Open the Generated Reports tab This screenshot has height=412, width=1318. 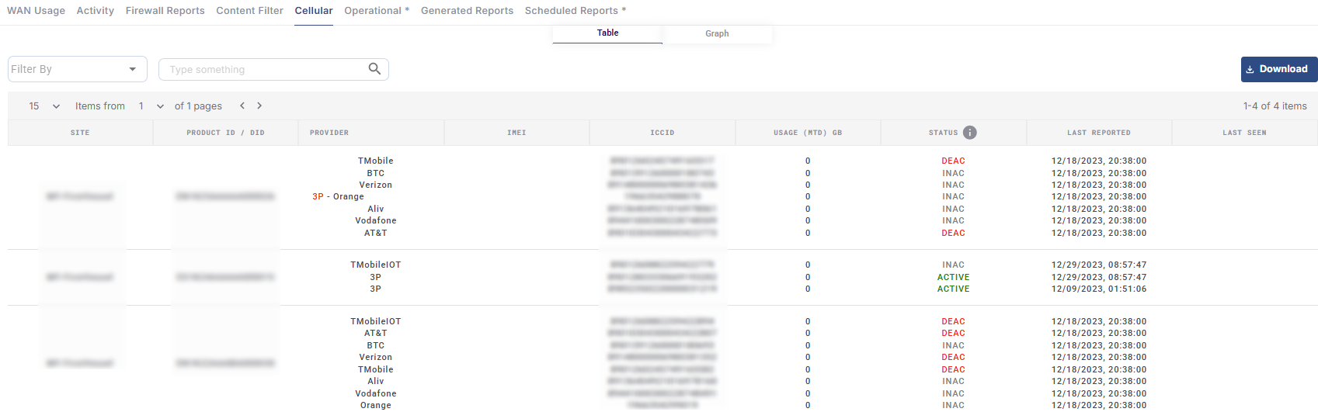click(467, 11)
